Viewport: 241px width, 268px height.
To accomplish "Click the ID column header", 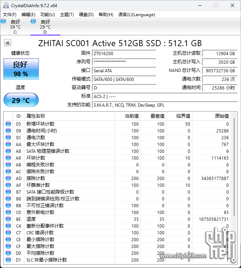I will click(19, 116).
